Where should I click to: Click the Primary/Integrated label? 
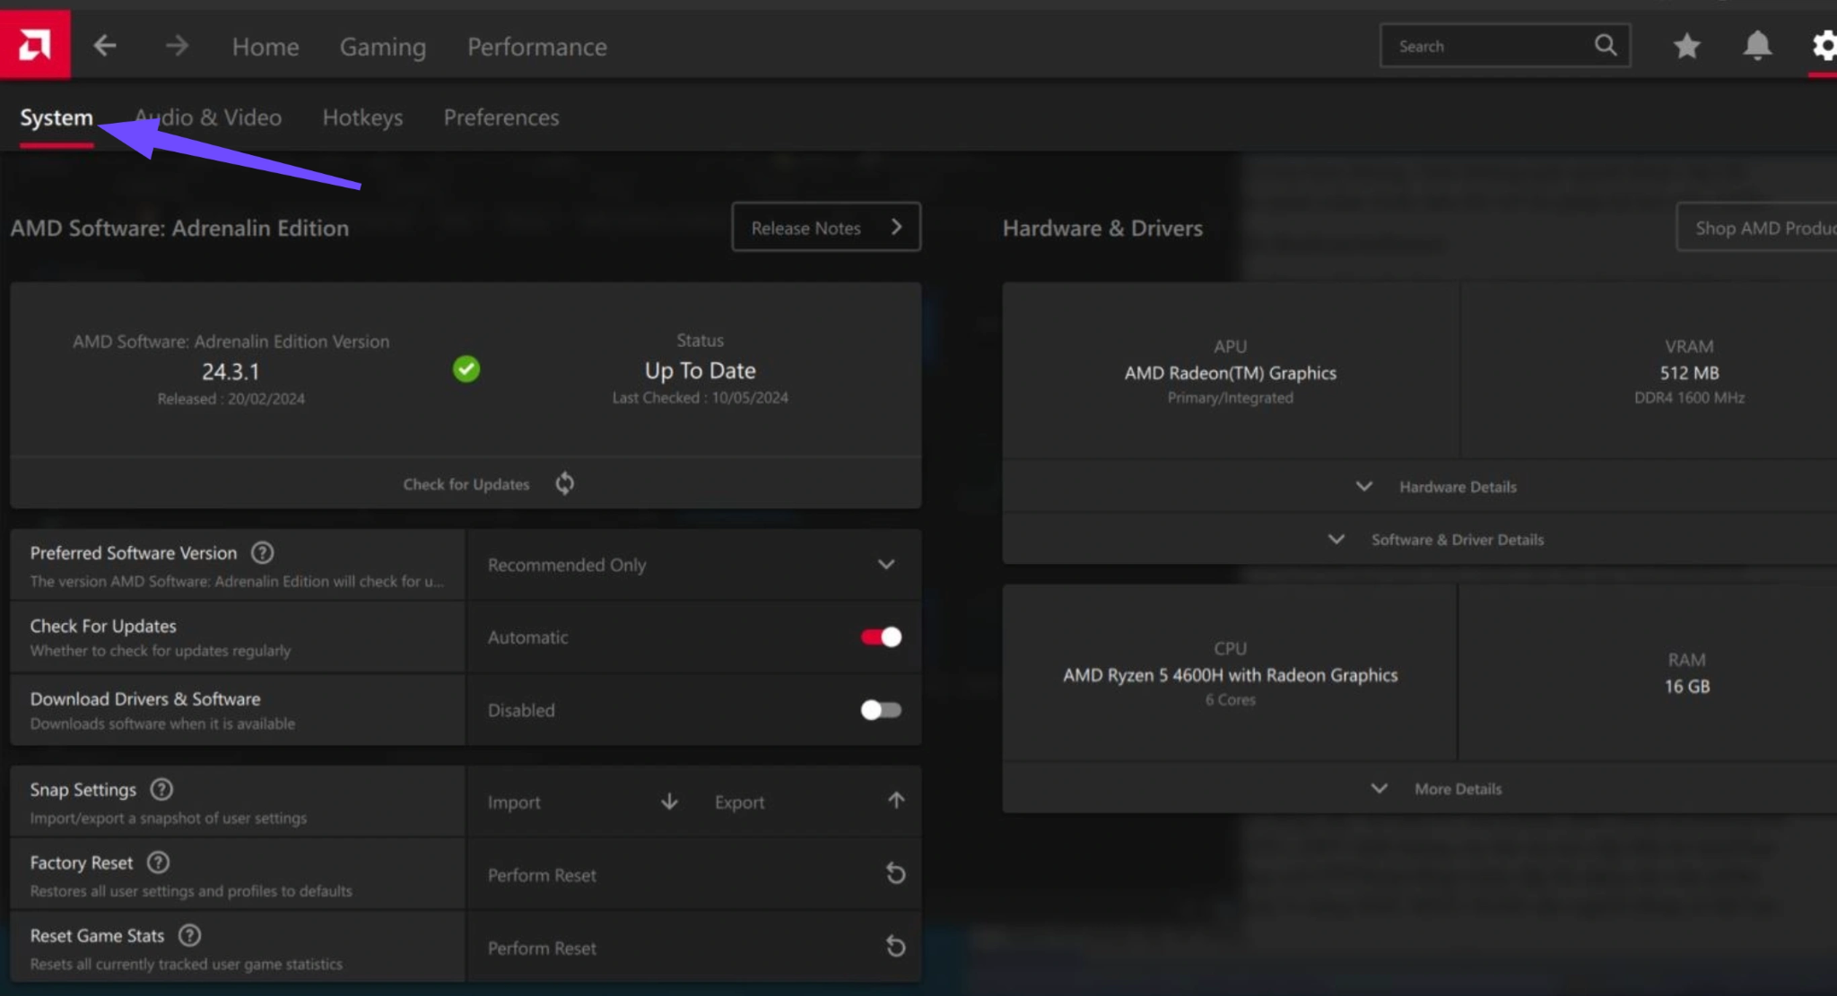(x=1231, y=397)
